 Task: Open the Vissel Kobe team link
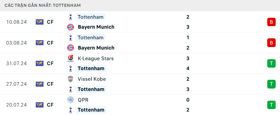pyautogui.click(x=92, y=79)
